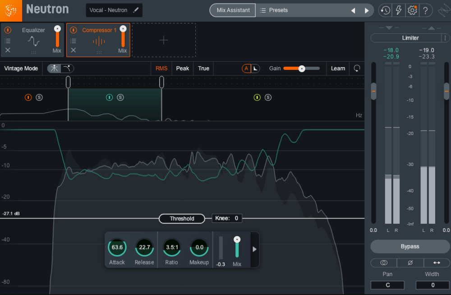Rename the Vocal - Neutron preset with pencil icon
Image resolution: width=451 pixels, height=295 pixels.
[x=136, y=10]
